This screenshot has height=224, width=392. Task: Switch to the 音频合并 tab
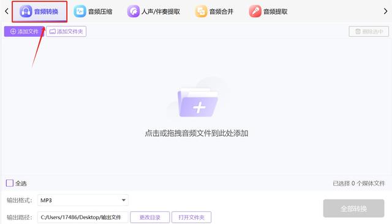(214, 11)
